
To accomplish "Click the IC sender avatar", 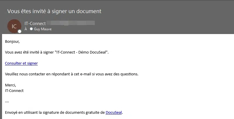I will 14,26.
